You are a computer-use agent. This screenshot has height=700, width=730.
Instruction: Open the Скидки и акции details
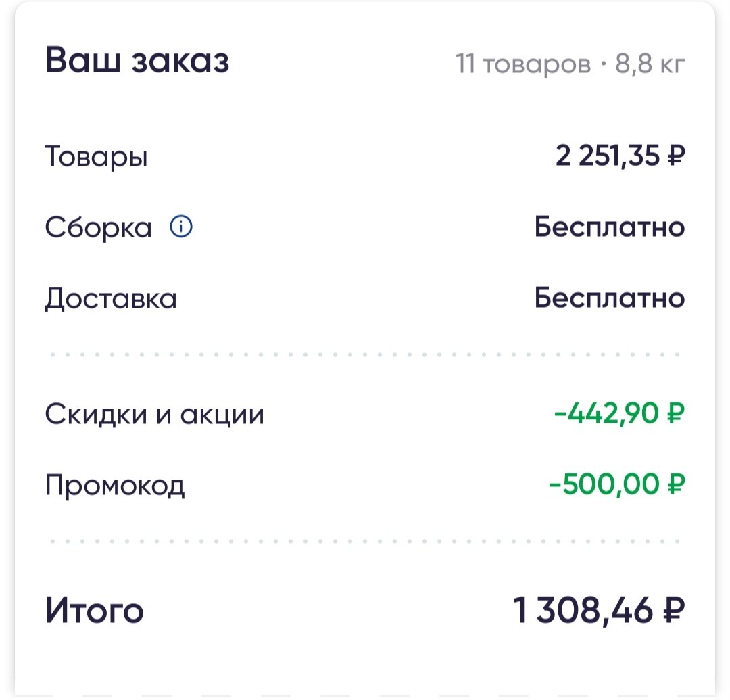(154, 414)
